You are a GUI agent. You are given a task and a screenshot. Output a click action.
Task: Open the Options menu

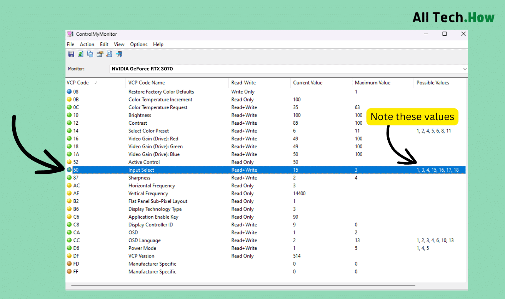pos(138,44)
